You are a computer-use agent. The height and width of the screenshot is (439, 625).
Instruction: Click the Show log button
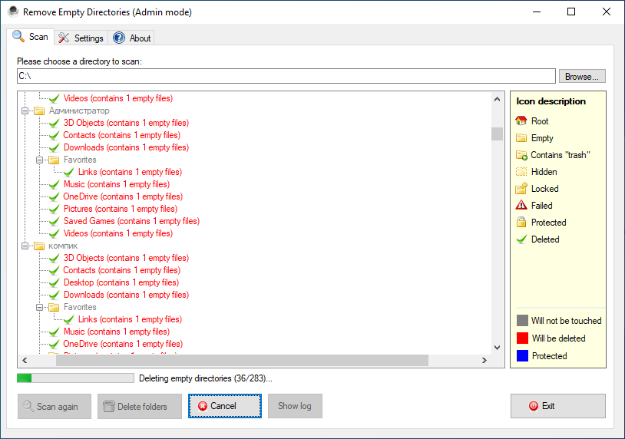295,406
